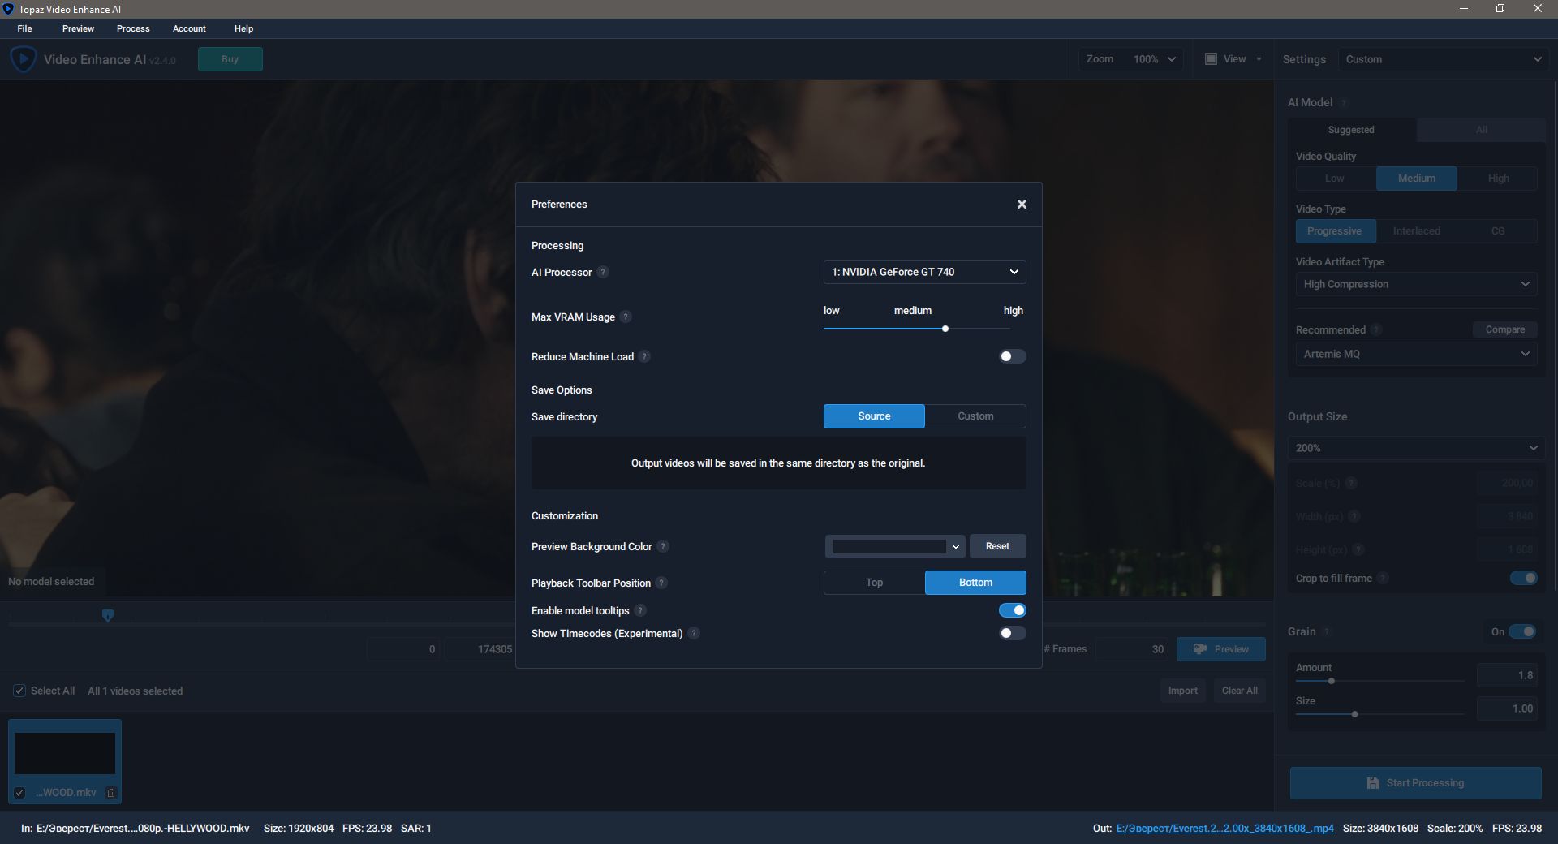Click Max VRAM Usage help icon
Image resolution: width=1558 pixels, height=844 pixels.
click(x=626, y=316)
